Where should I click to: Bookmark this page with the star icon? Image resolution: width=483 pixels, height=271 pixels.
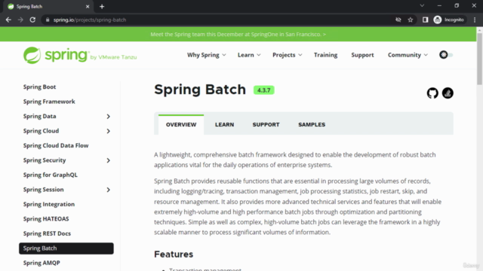pos(411,20)
